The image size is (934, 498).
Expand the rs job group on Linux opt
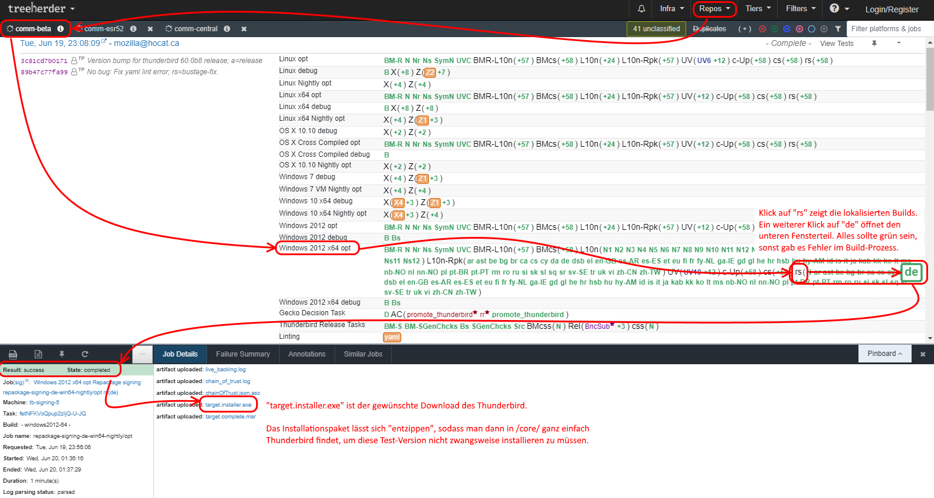808,61
